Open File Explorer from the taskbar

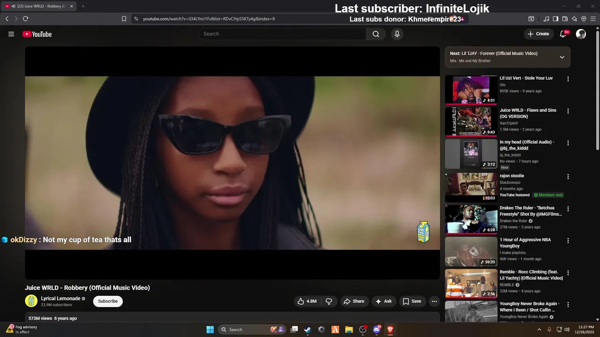(x=349, y=330)
